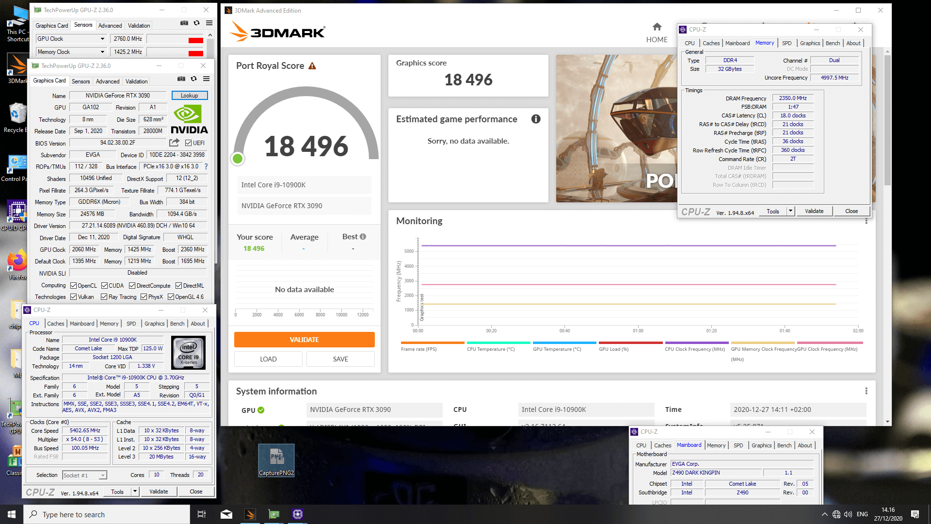Open the CapturePNG2 desktop file

pyautogui.click(x=276, y=460)
